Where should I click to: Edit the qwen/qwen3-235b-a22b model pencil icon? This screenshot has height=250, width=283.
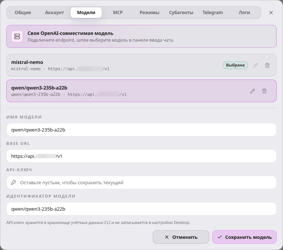[252, 91]
